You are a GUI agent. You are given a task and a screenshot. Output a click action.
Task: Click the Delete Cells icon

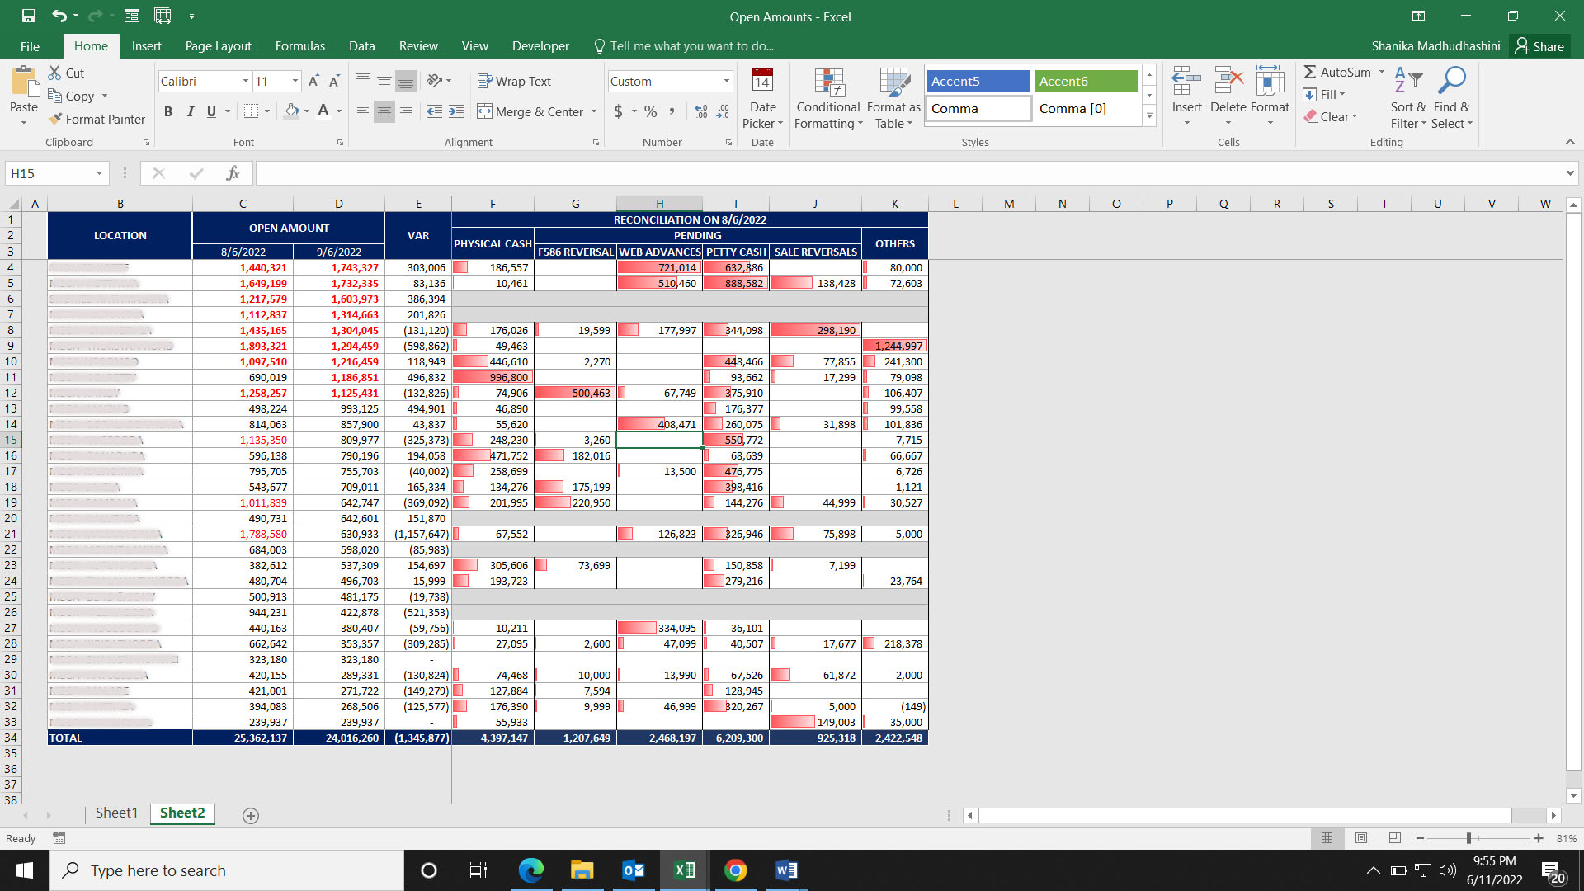[1228, 82]
